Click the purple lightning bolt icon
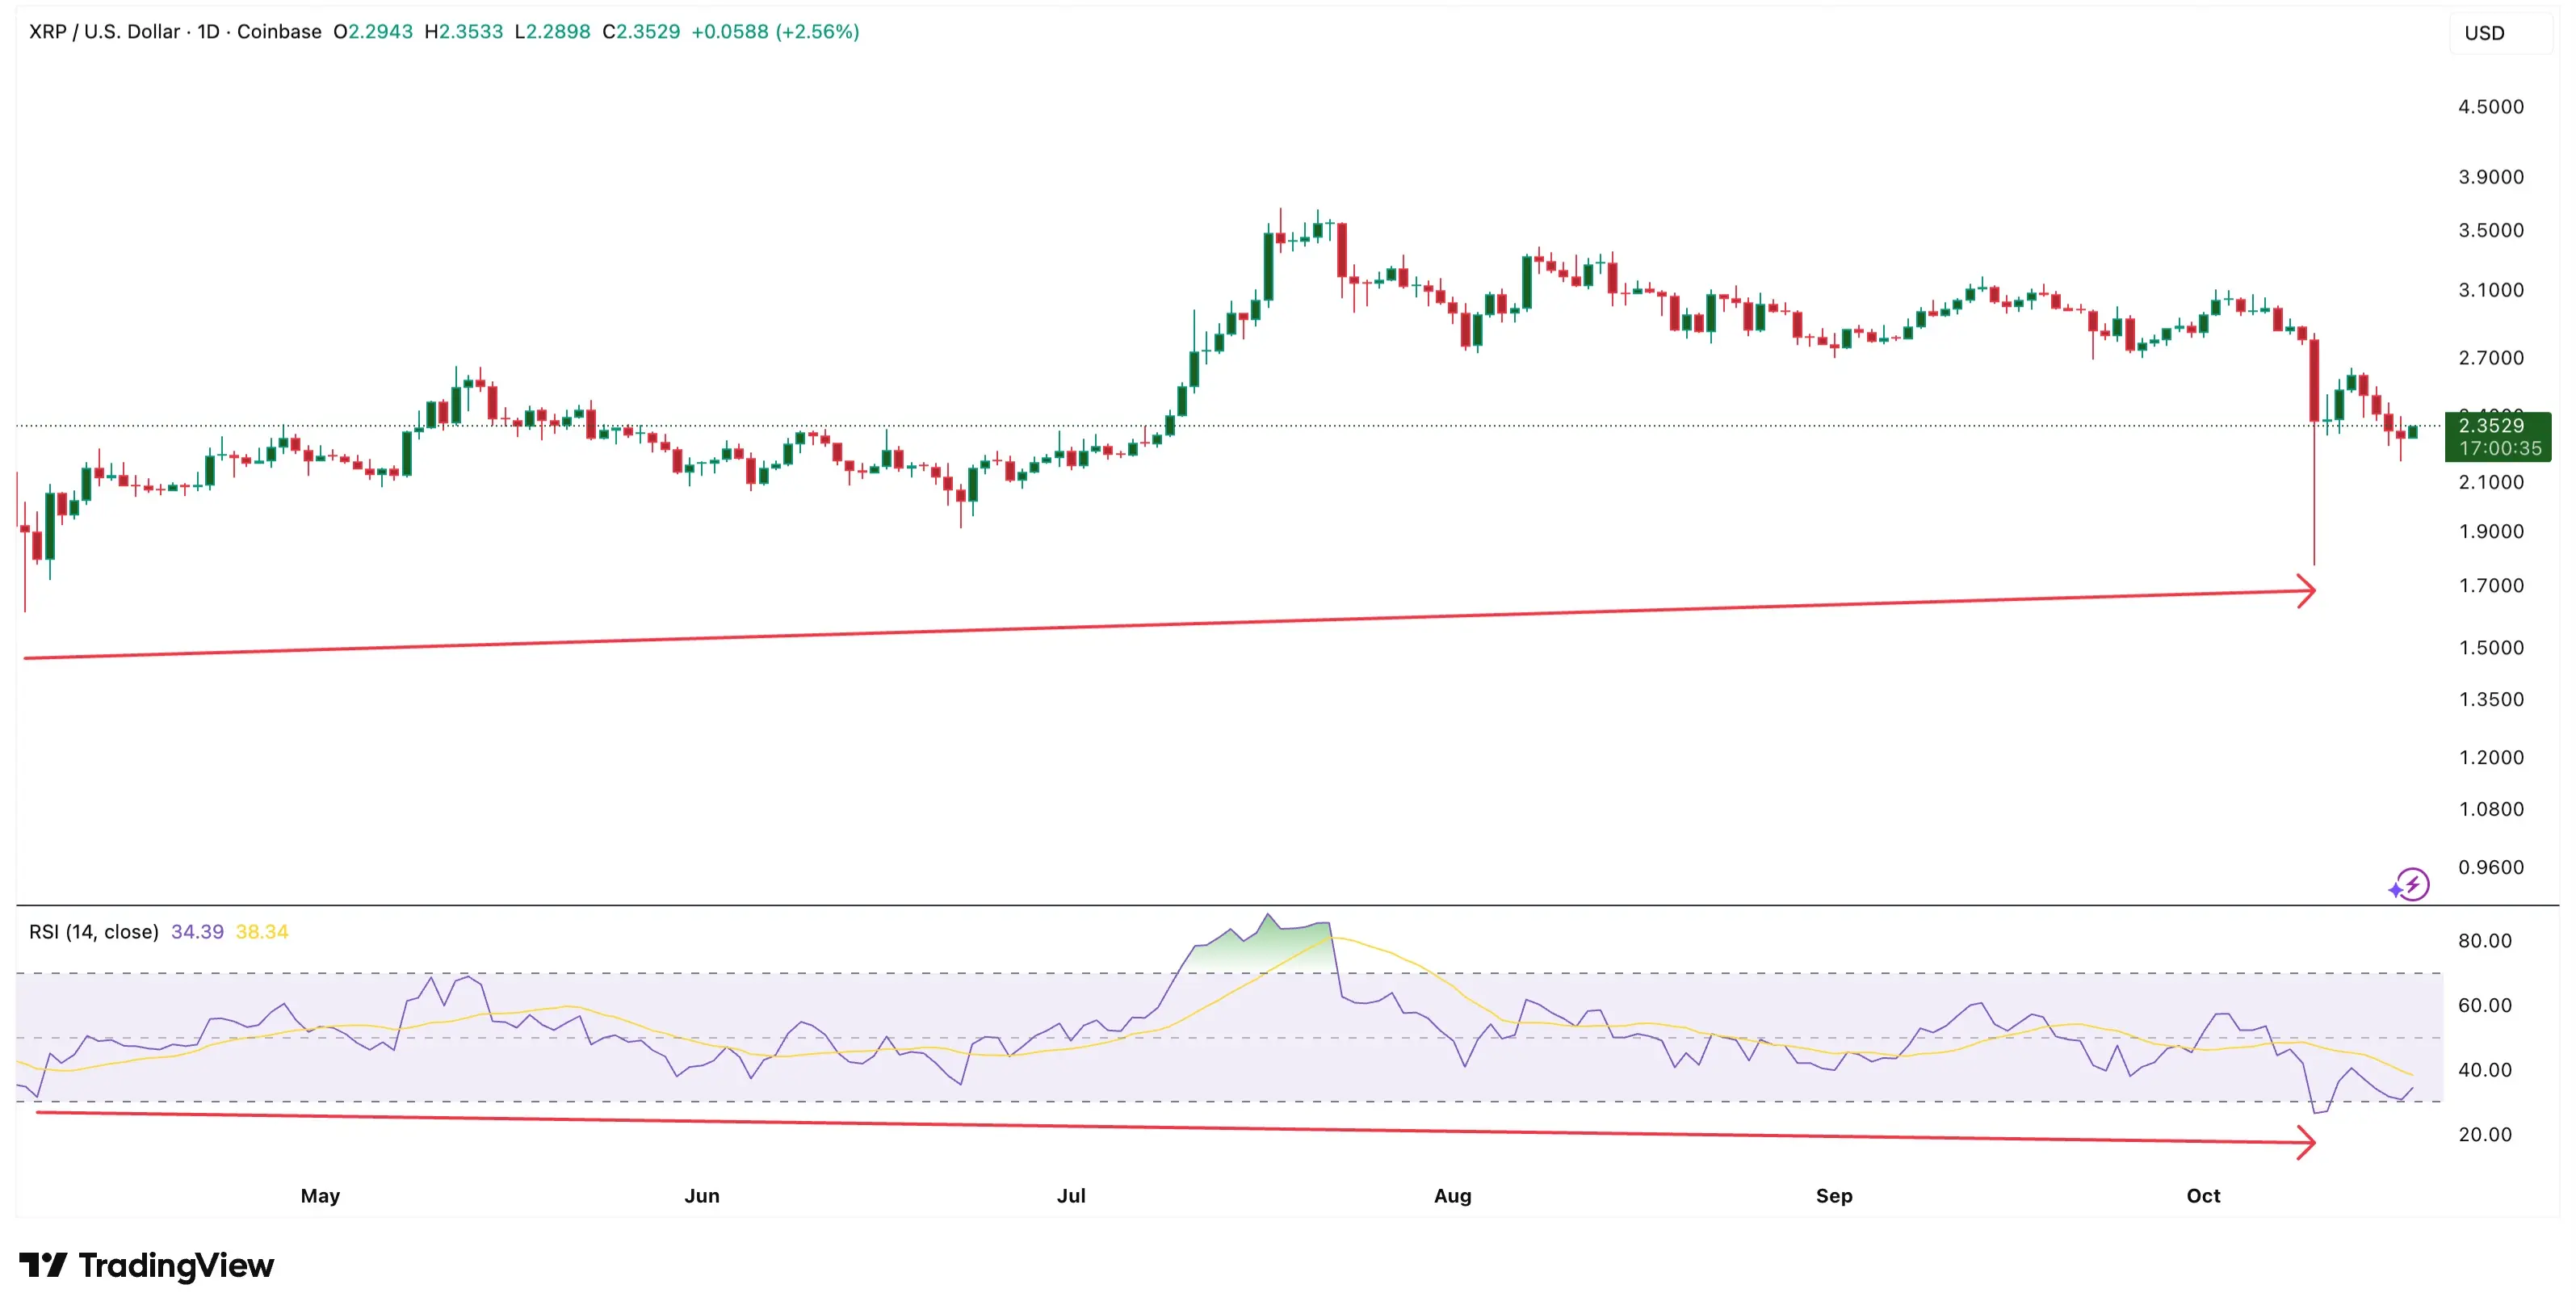 click(x=2411, y=885)
